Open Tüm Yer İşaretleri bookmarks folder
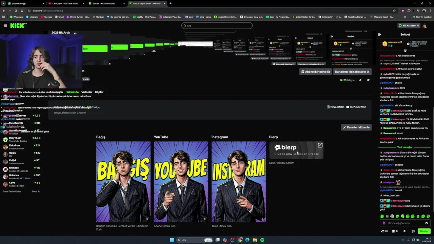This screenshot has width=434, height=244. [x=422, y=17]
